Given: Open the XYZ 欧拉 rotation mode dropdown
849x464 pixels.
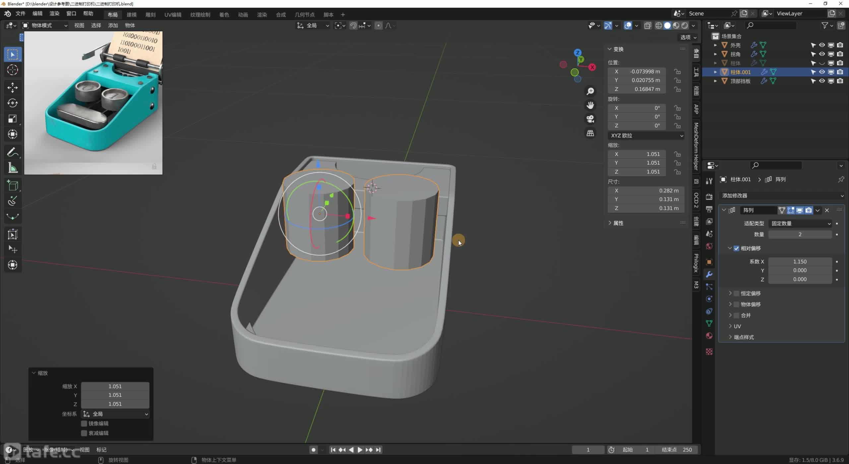Looking at the screenshot, I should [x=646, y=135].
